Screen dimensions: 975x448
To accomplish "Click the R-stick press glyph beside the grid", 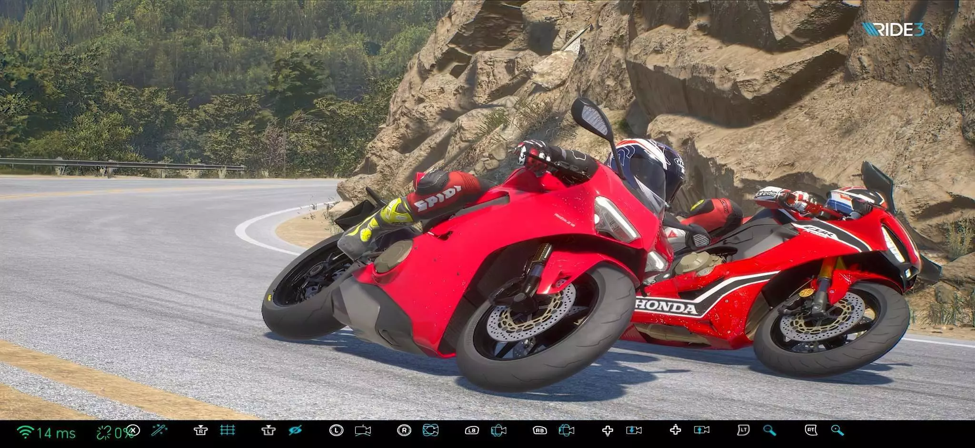I will point(200,430).
